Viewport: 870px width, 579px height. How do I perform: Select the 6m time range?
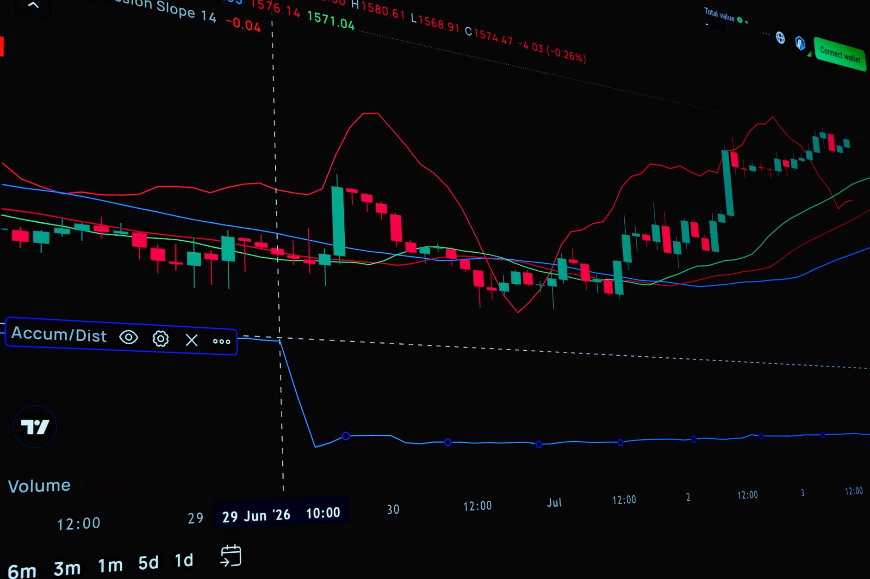pyautogui.click(x=22, y=571)
